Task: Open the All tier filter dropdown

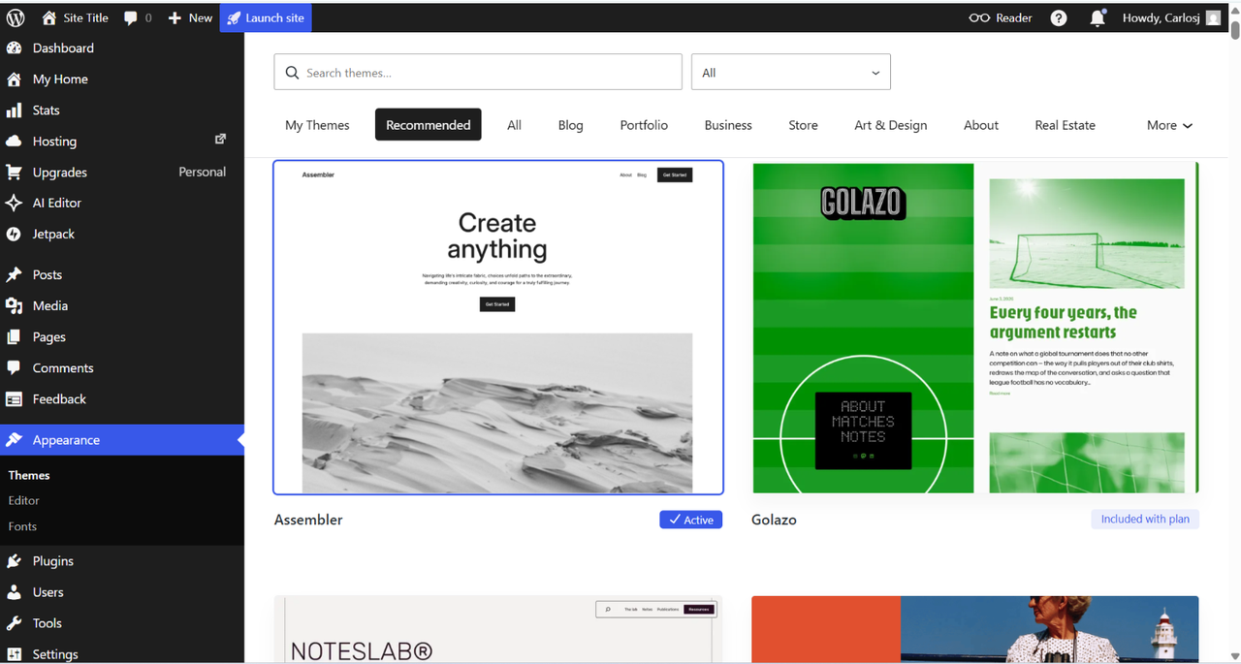Action: (791, 72)
